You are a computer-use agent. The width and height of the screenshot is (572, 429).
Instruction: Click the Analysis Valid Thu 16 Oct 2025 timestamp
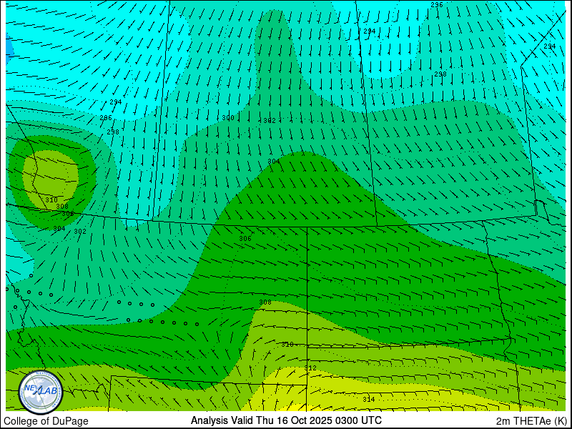(286, 420)
